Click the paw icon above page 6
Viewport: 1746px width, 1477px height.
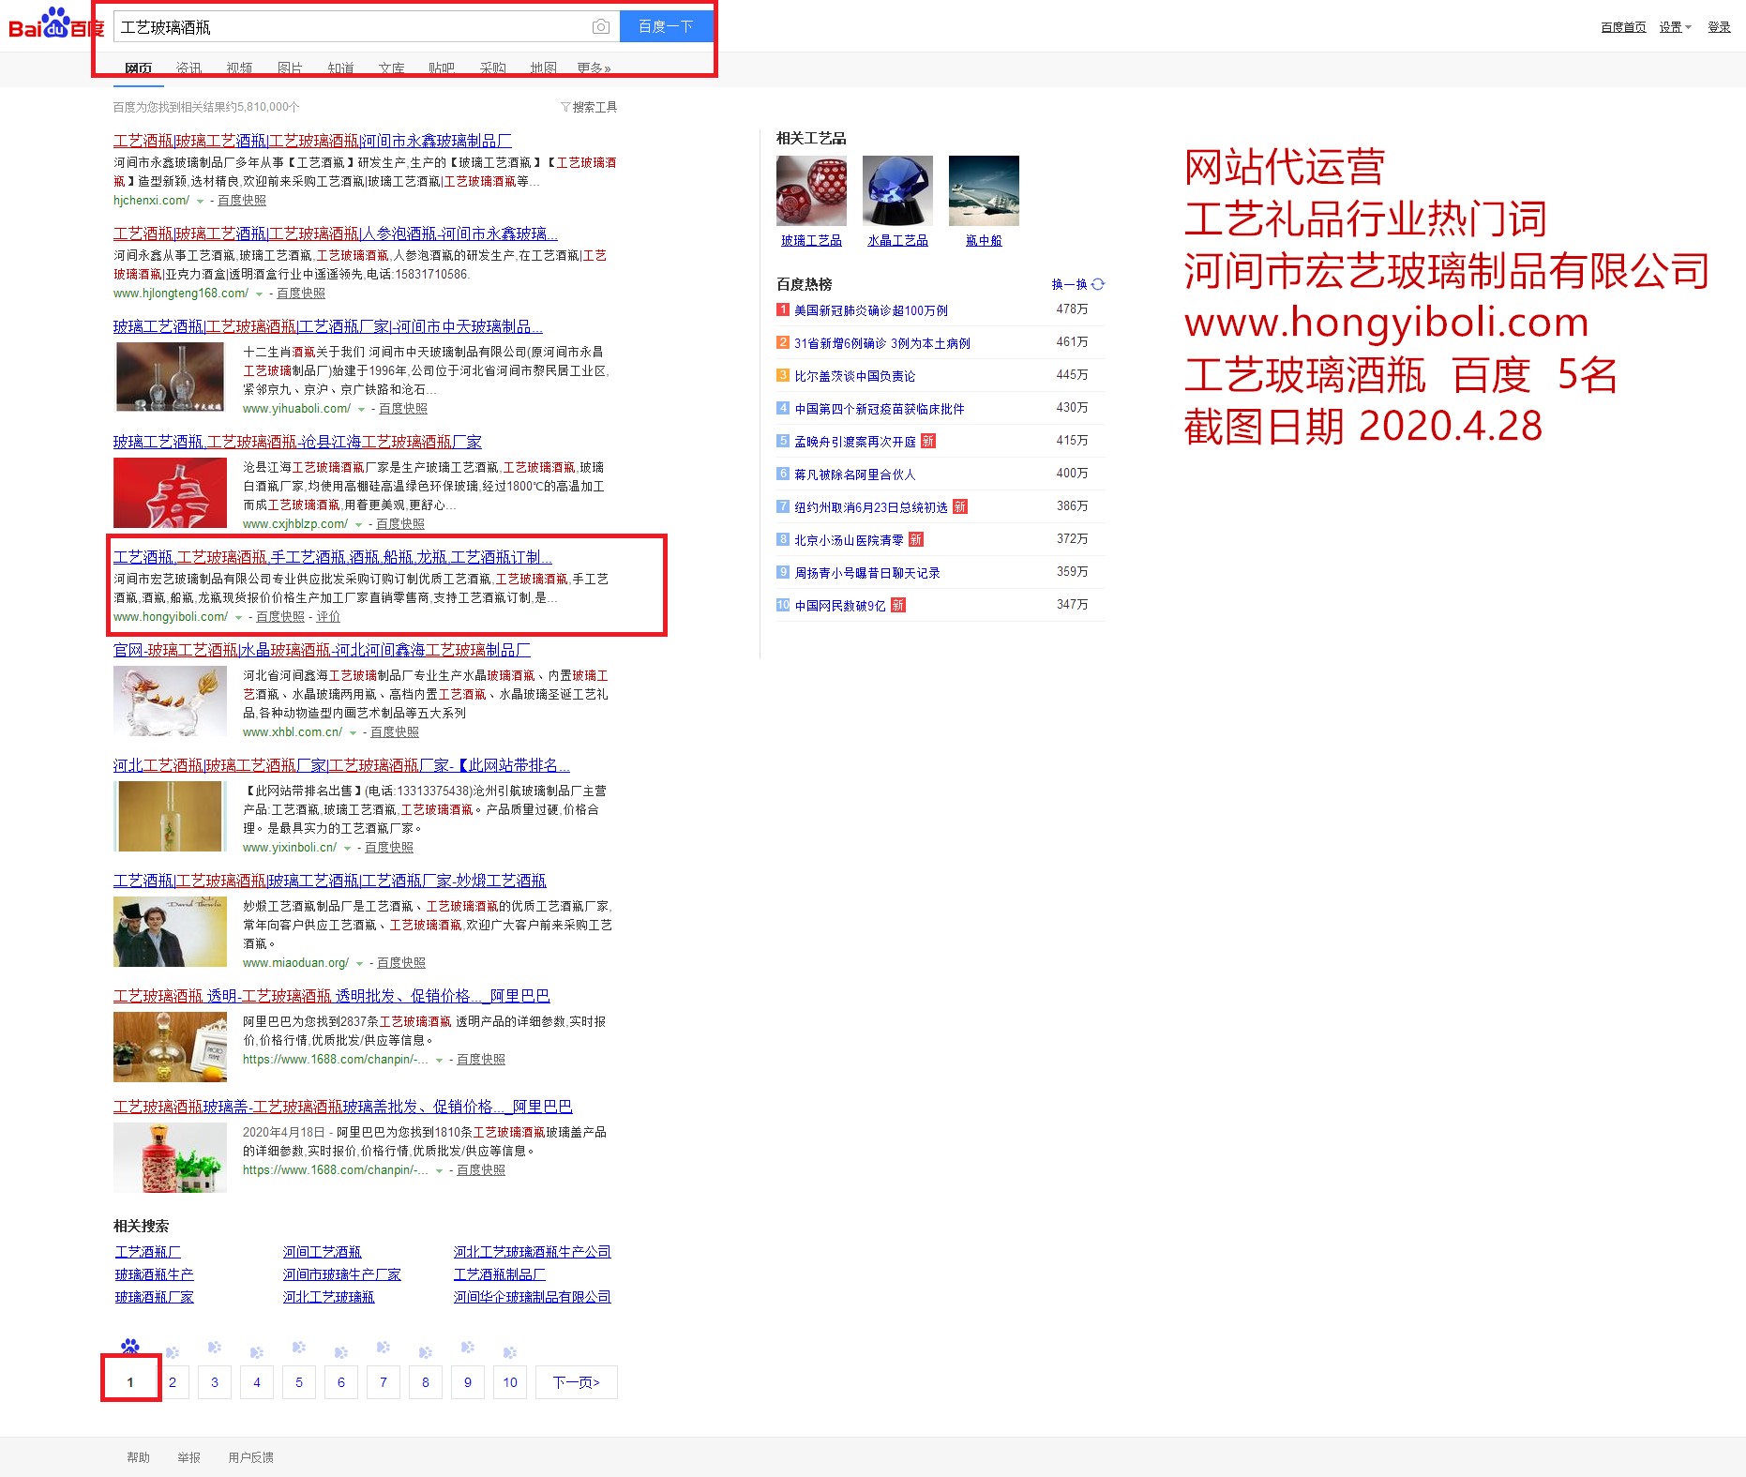pyautogui.click(x=341, y=1352)
